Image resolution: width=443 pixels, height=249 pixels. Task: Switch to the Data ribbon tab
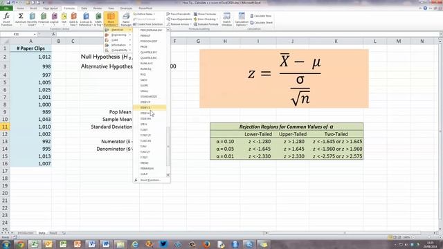84,8
